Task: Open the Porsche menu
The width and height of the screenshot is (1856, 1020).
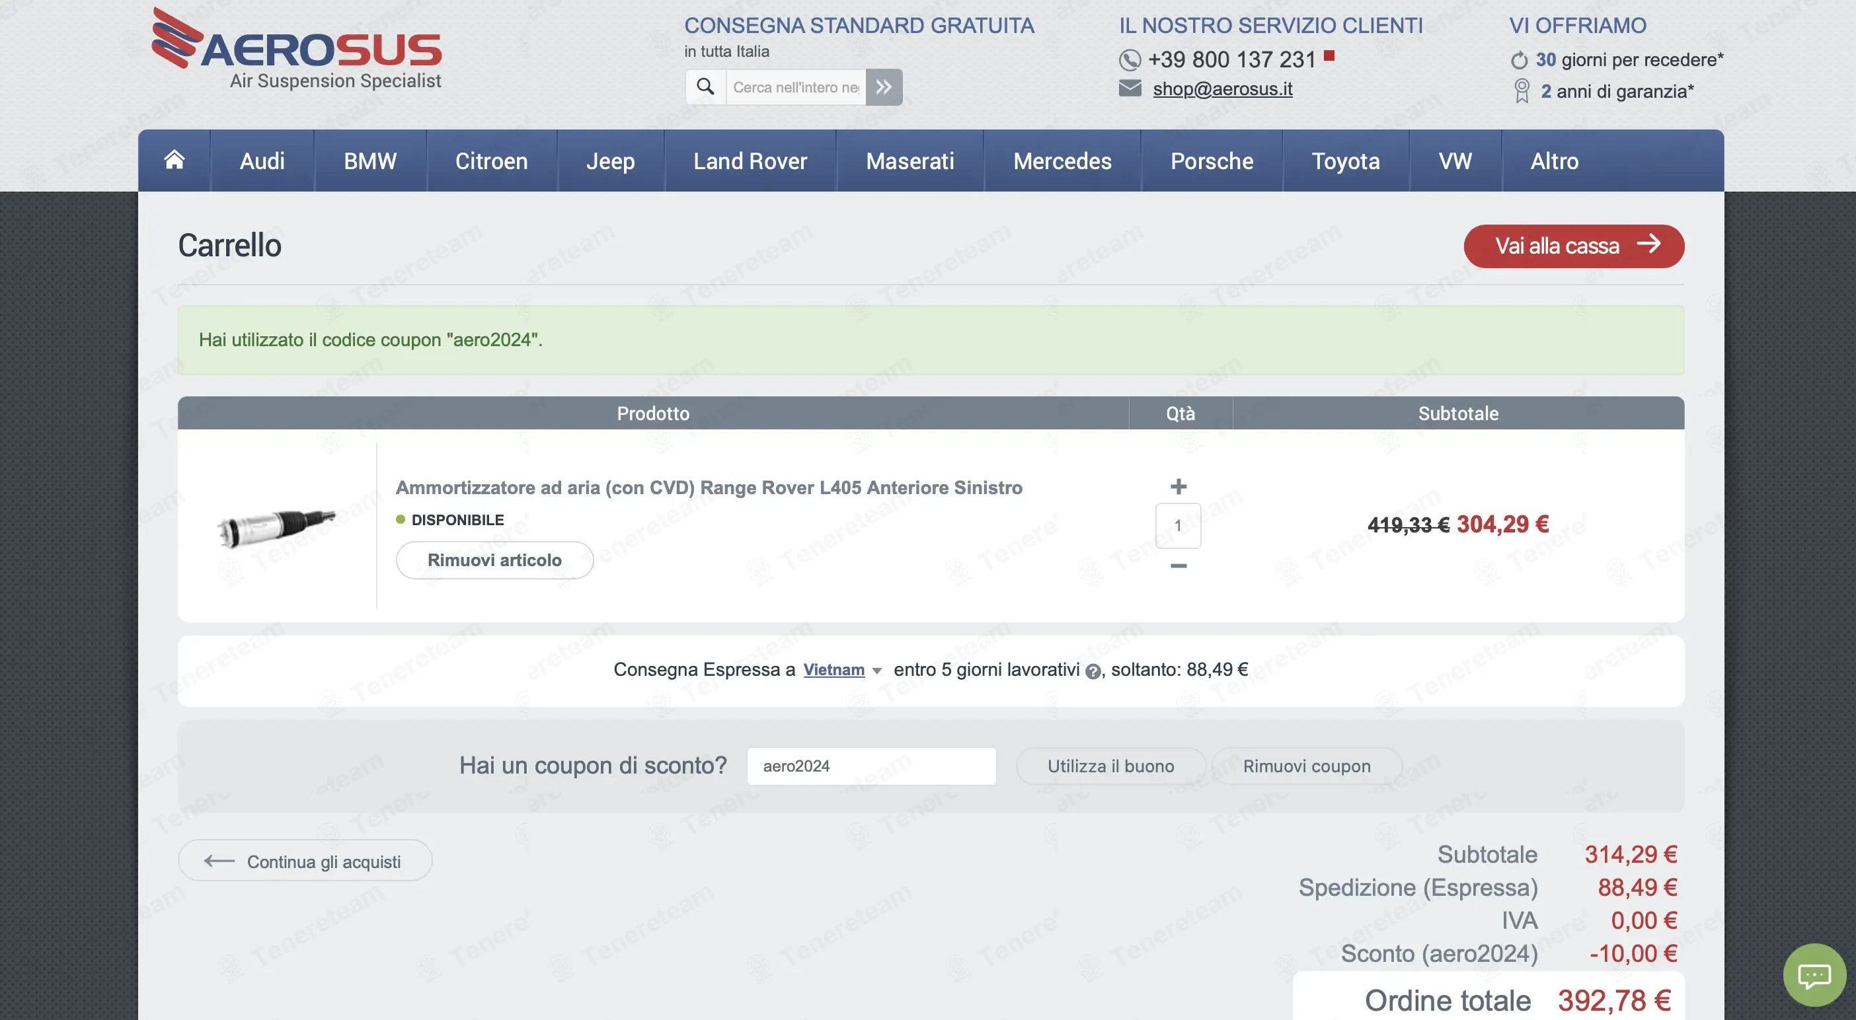Action: pos(1212,161)
